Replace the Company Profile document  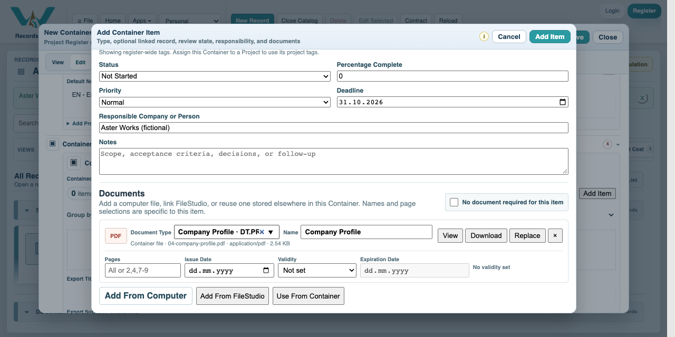tap(527, 235)
